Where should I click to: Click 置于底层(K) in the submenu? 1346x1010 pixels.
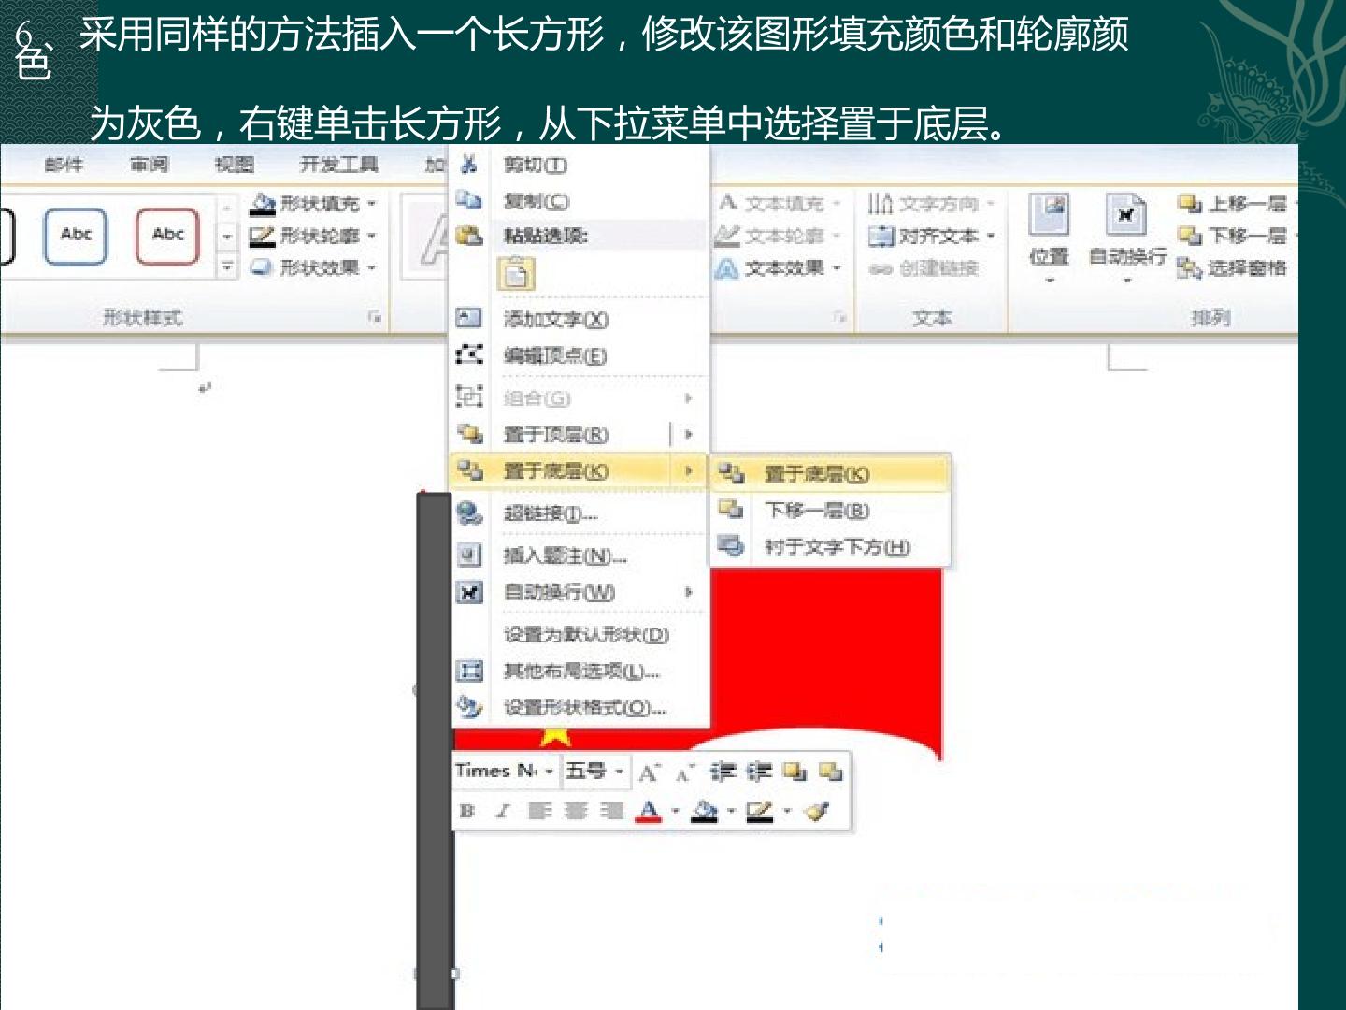coord(831,474)
